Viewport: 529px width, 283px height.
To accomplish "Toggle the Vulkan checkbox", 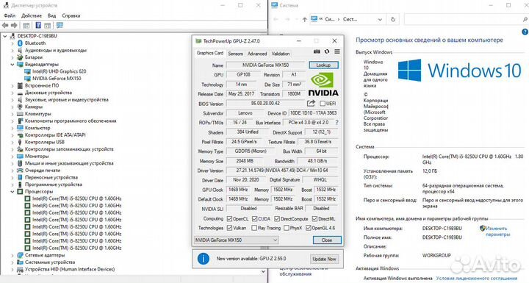I will [229, 228].
